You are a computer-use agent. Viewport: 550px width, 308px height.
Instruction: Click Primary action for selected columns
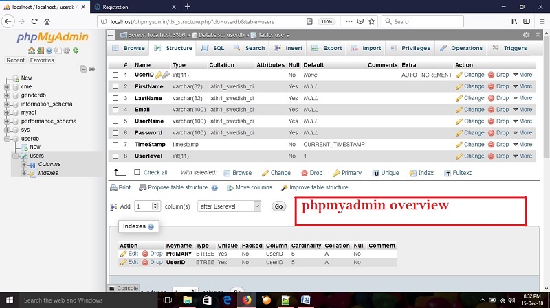click(347, 173)
